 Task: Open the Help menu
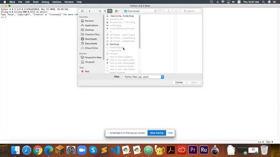(79, 2)
